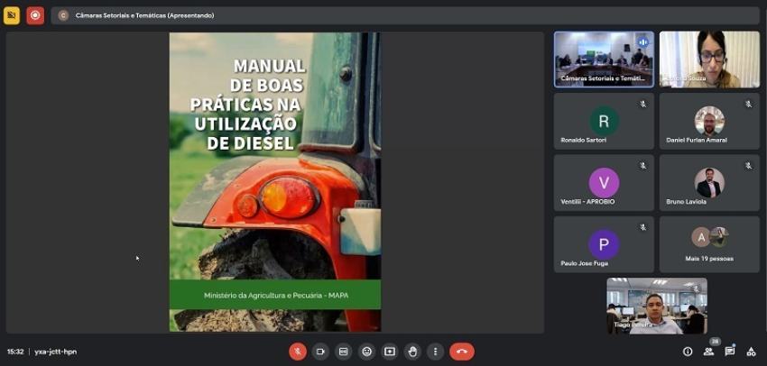Leave the call with the red hang-up button

tap(462, 352)
